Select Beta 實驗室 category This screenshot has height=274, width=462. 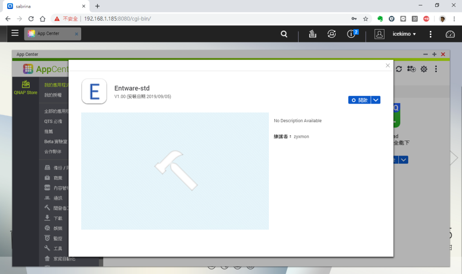click(x=55, y=142)
